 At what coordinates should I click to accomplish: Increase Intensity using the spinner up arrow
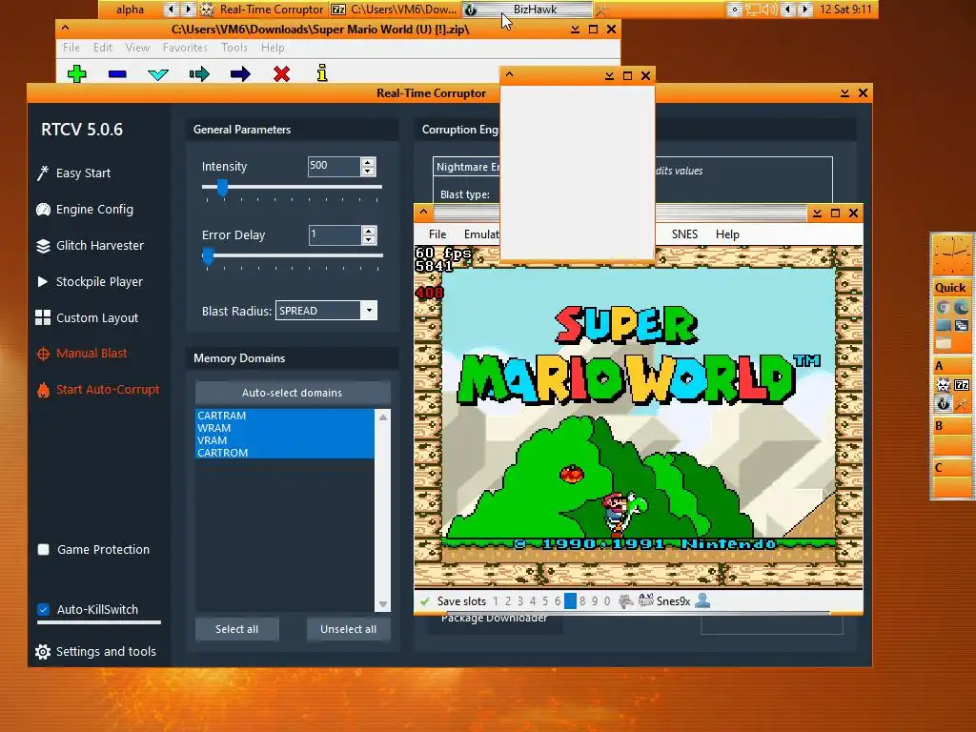pos(368,162)
